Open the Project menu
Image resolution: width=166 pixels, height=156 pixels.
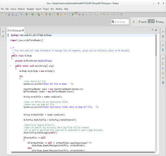click(x=46, y=9)
